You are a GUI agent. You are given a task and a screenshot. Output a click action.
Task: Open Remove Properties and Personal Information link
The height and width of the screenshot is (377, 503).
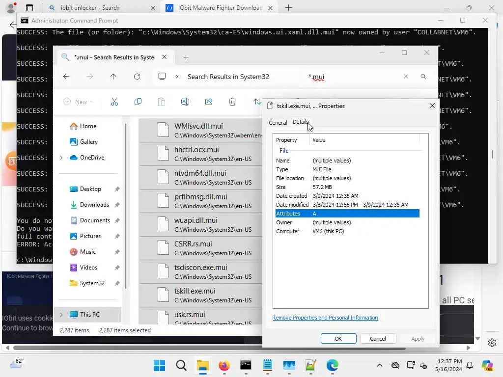(x=325, y=318)
